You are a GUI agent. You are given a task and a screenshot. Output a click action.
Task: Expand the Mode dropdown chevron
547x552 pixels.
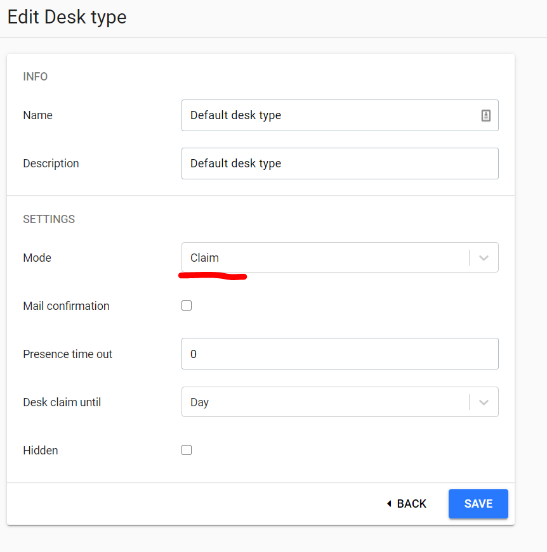coord(484,258)
